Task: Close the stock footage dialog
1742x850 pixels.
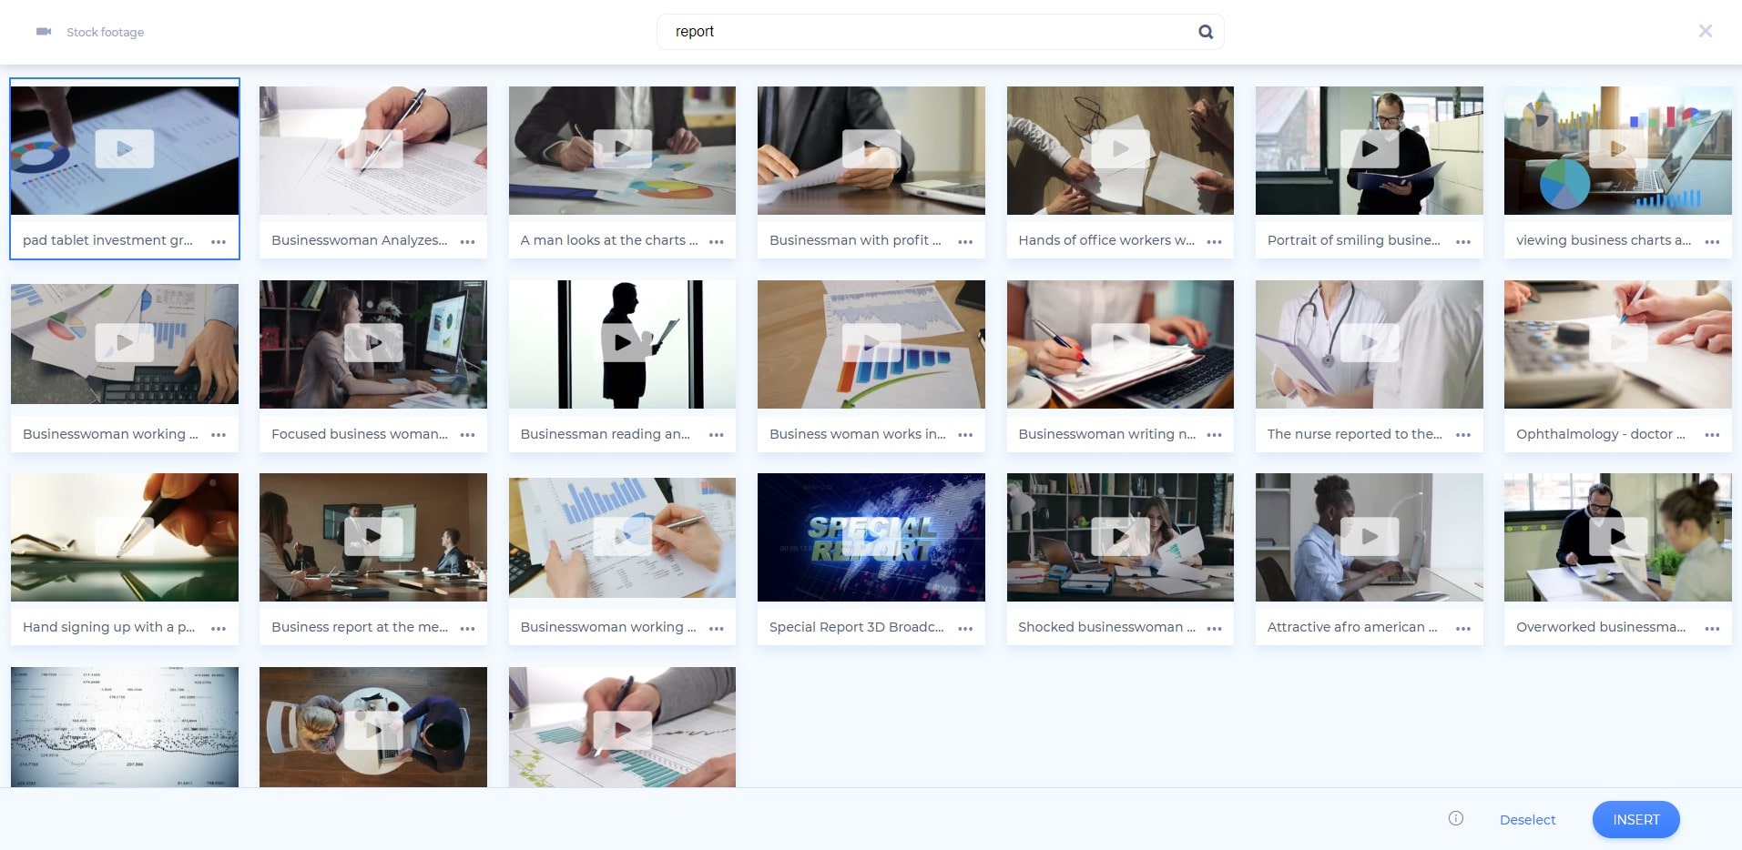Action: (x=1705, y=31)
